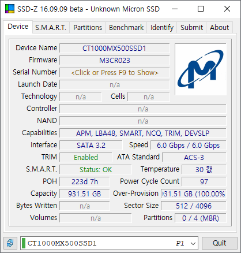Click the ATA Standard value ACS-3
Image resolution: width=241 pixels, height=253 pixels.
pos(194,158)
